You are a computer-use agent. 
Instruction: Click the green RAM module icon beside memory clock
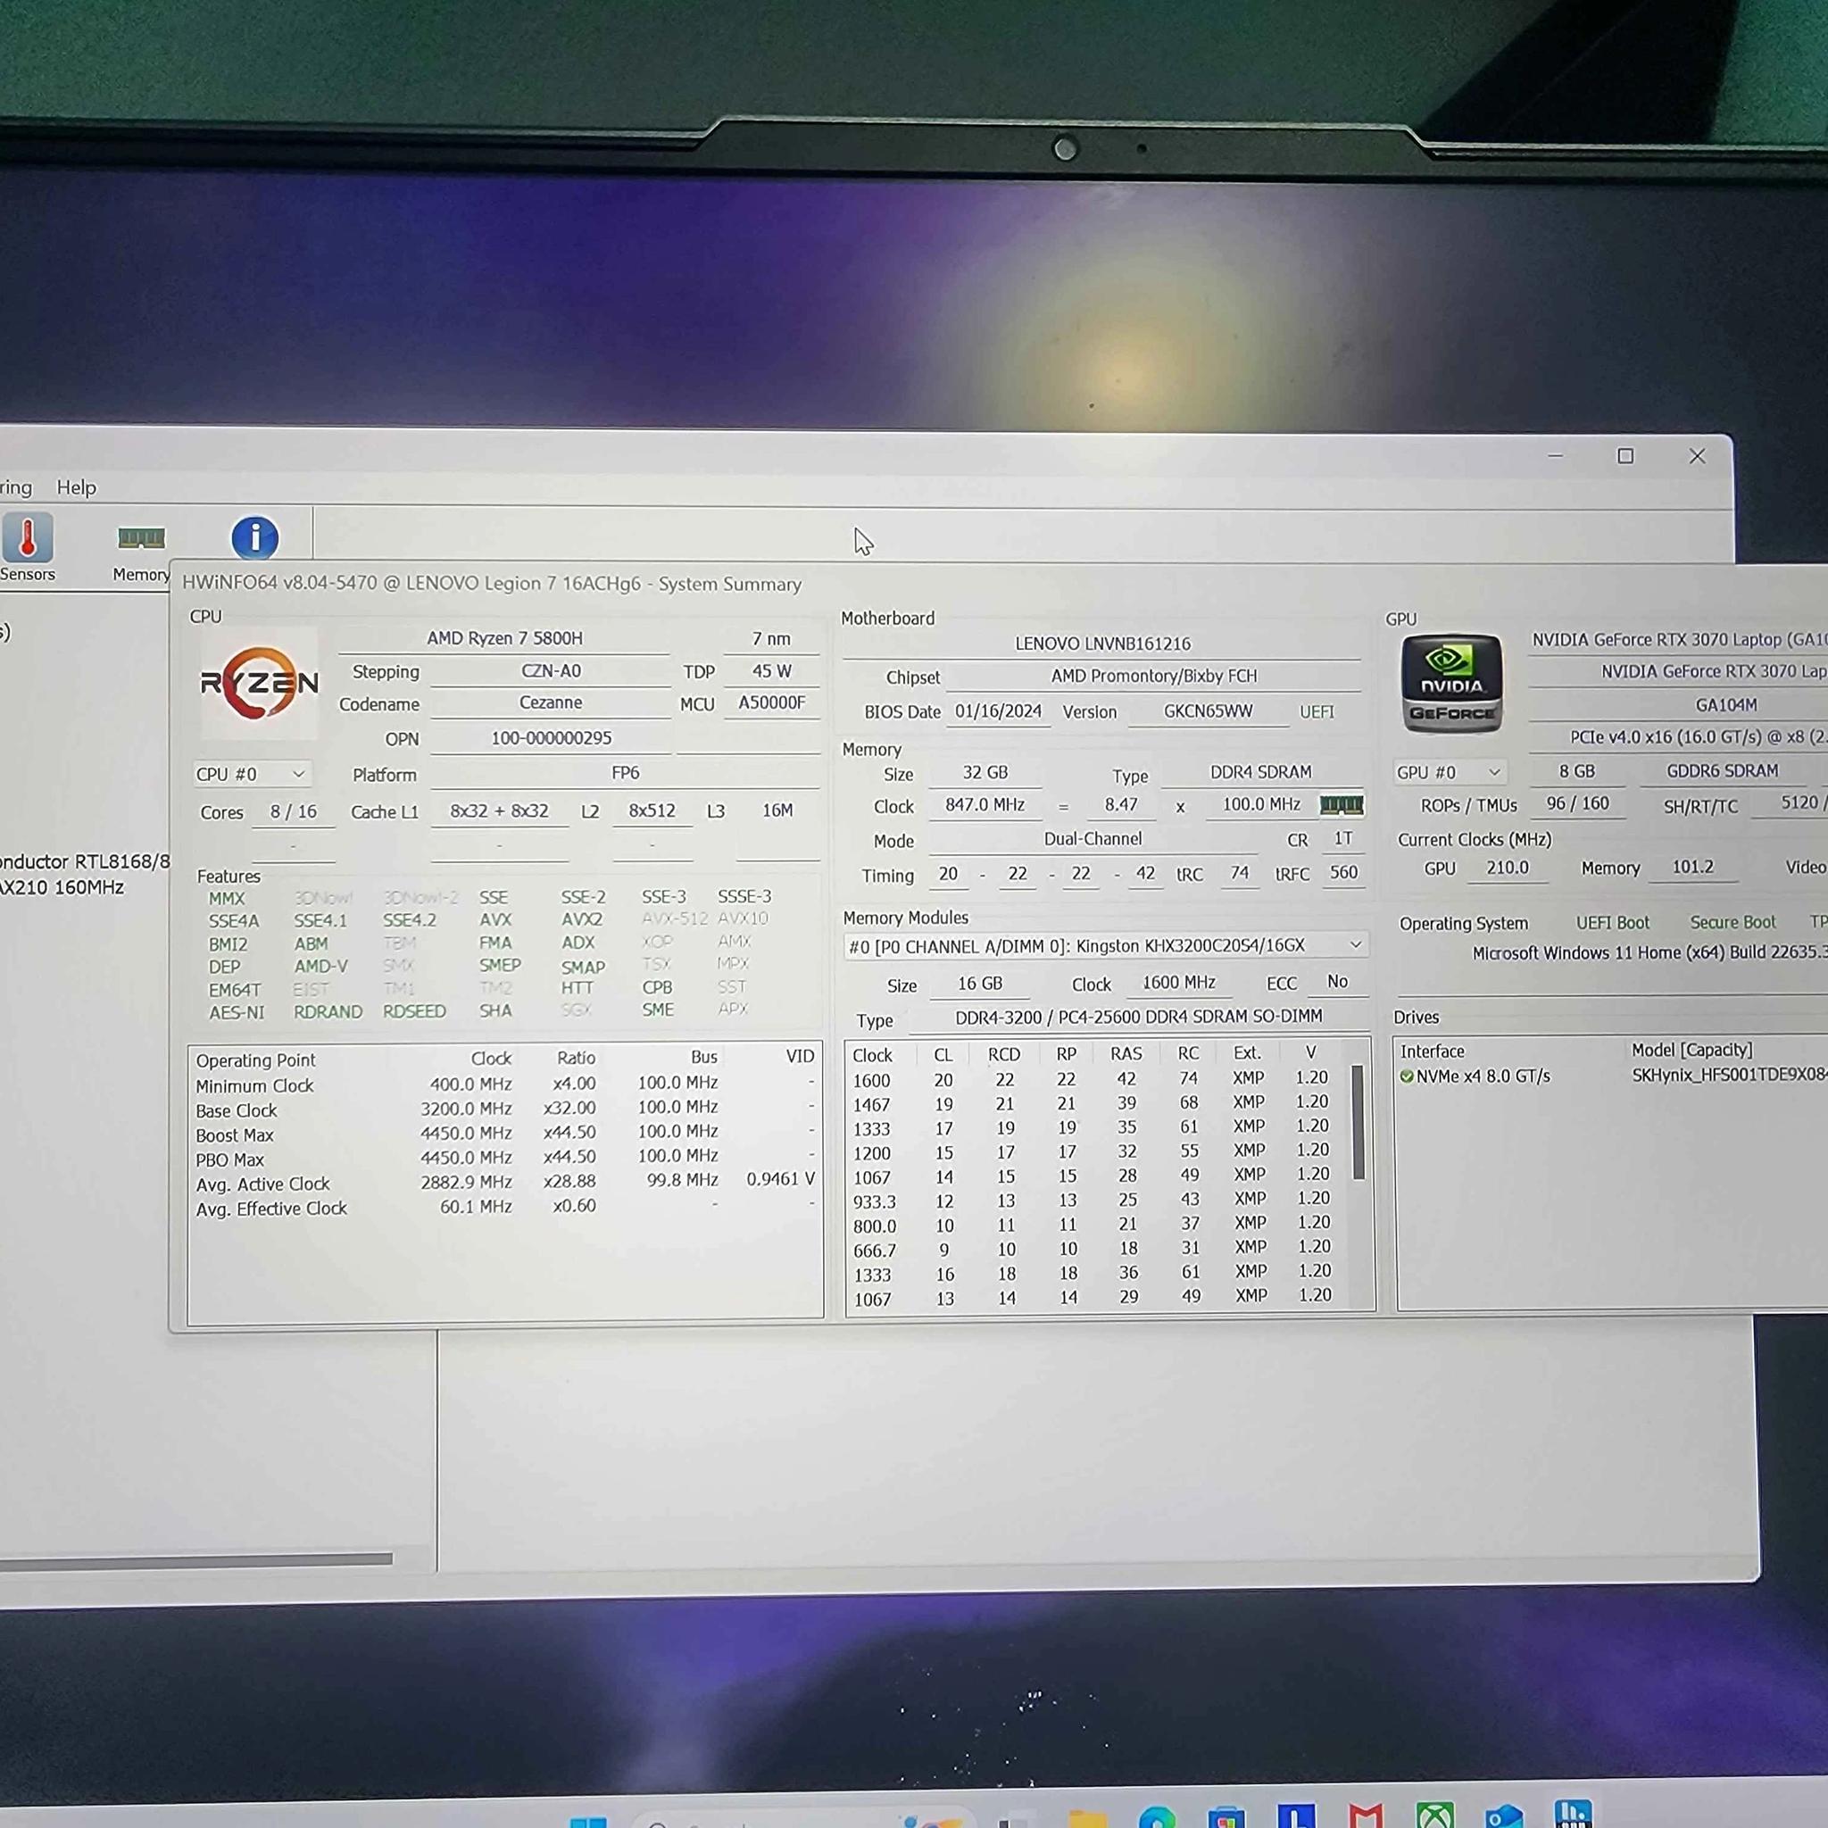pos(1341,805)
